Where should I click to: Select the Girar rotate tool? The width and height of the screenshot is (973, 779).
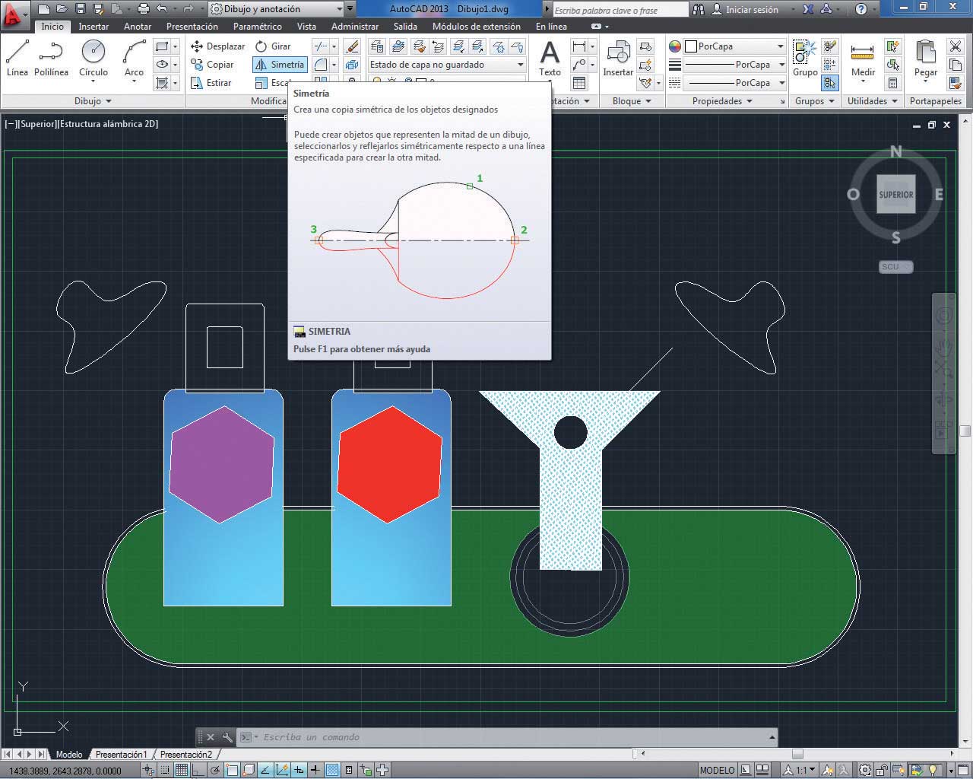click(274, 46)
